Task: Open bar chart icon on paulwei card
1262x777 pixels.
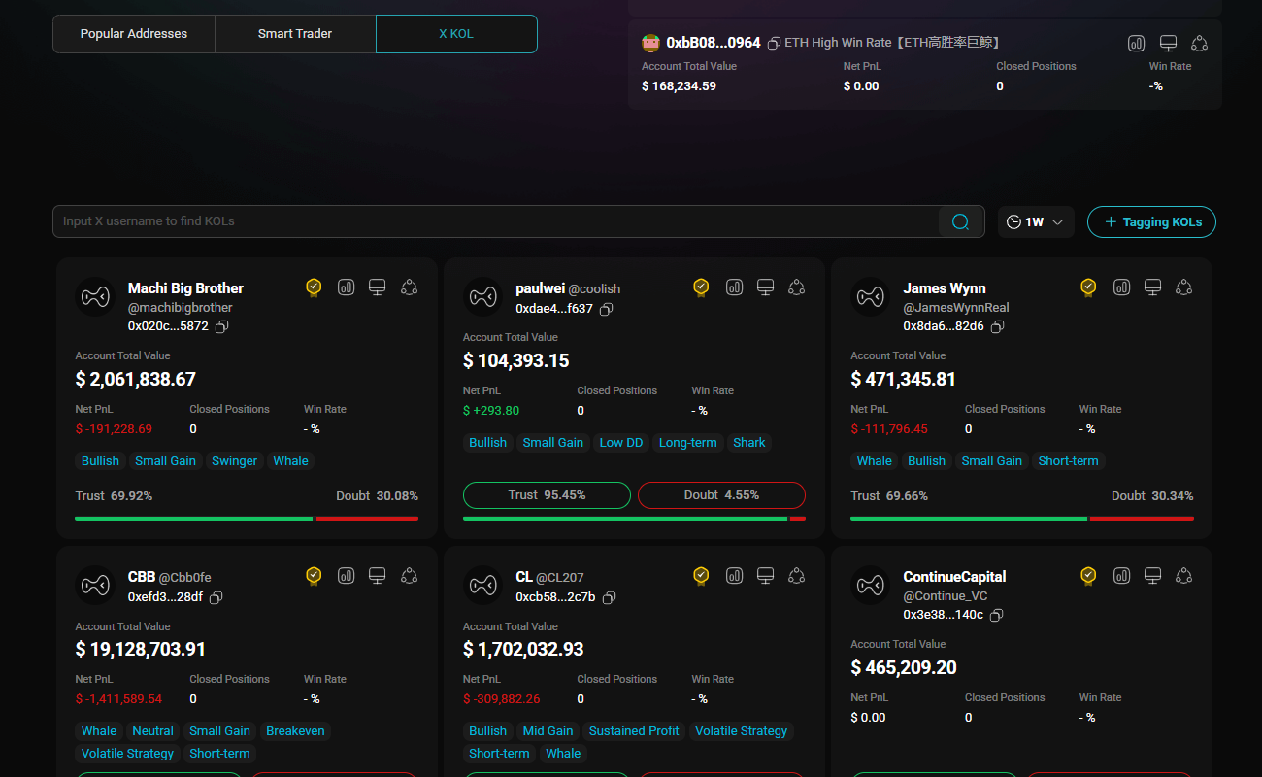Action: click(734, 287)
